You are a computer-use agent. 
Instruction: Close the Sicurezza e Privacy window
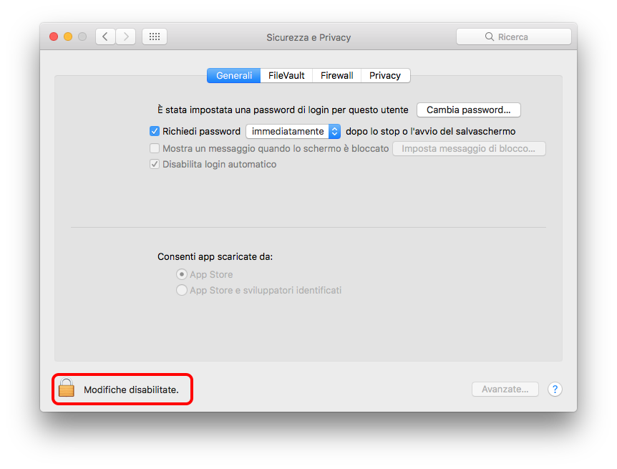point(54,37)
